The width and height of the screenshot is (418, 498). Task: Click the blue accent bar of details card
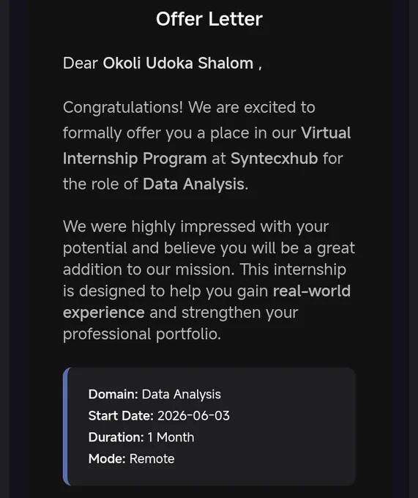pyautogui.click(x=66, y=426)
